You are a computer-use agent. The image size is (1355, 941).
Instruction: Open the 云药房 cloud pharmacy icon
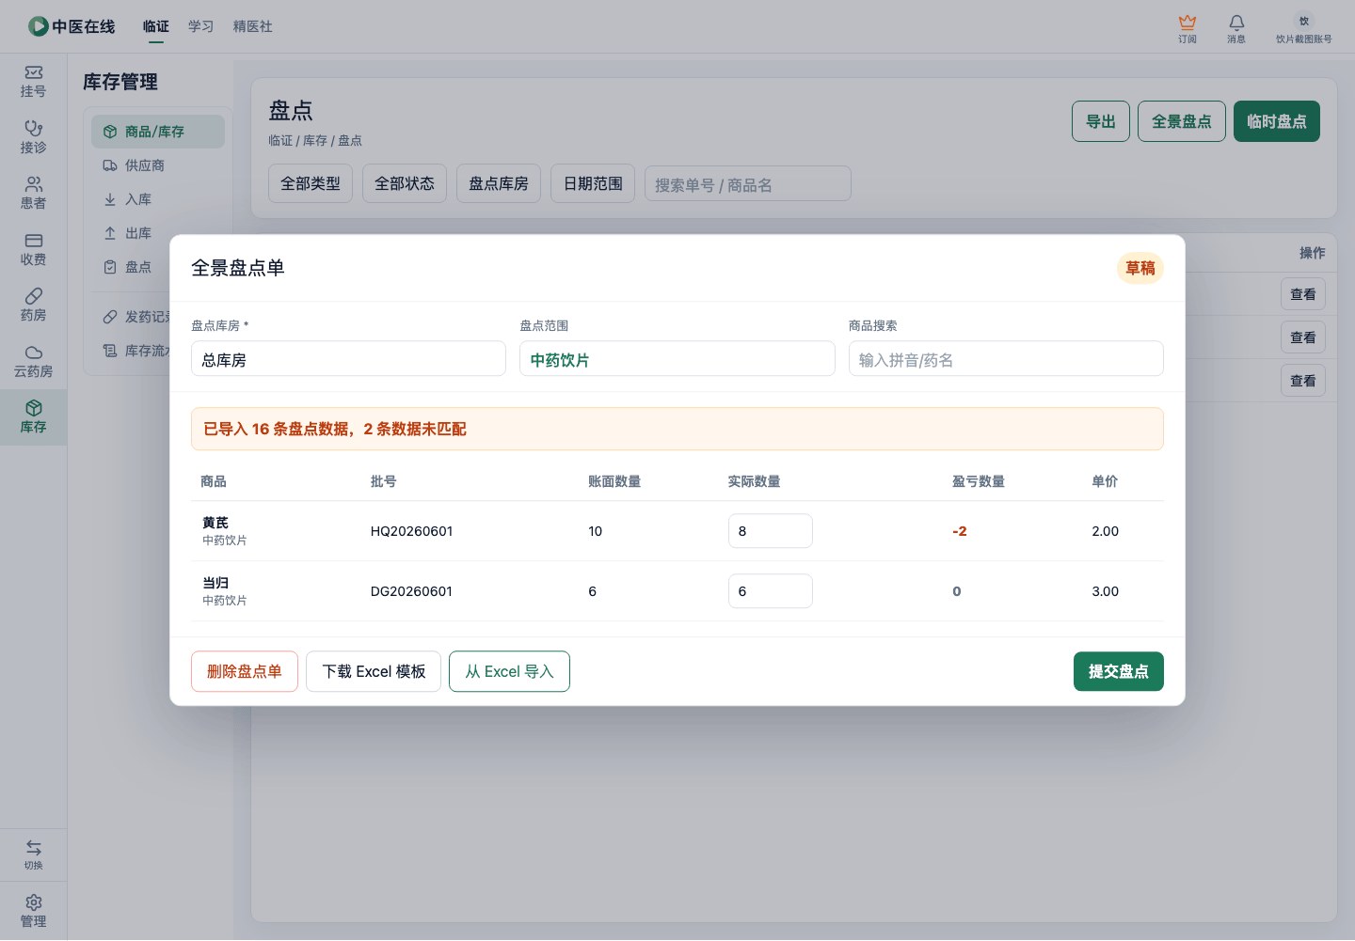[x=34, y=353]
